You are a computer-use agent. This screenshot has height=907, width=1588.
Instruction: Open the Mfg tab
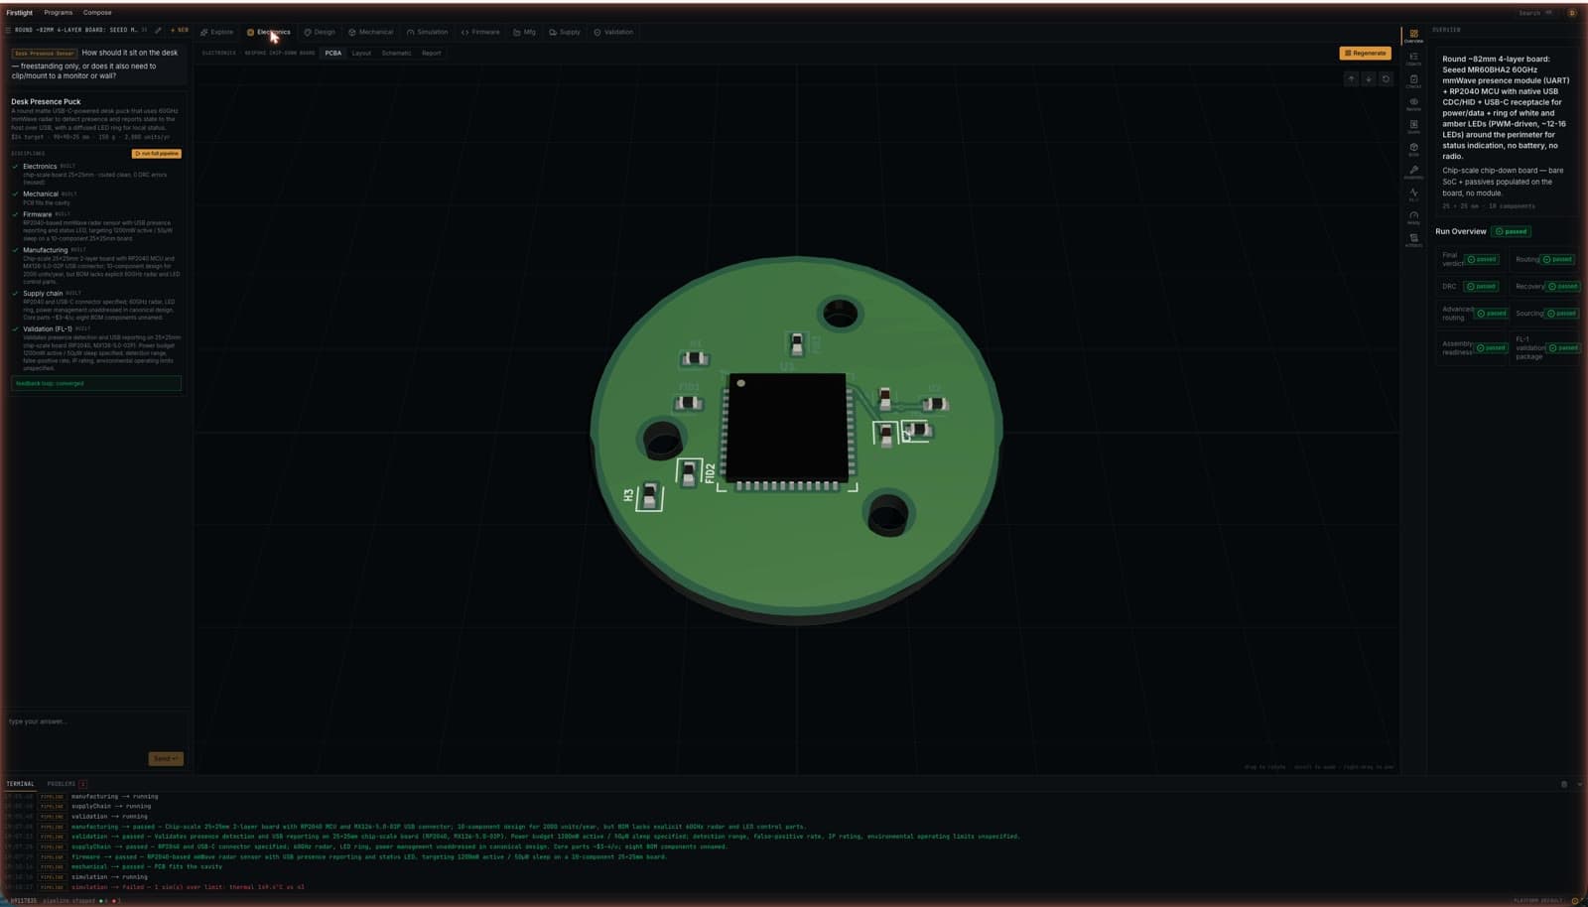click(x=525, y=32)
